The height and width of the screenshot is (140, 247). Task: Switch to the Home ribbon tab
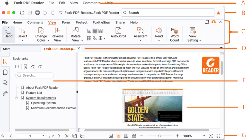click(x=17, y=23)
